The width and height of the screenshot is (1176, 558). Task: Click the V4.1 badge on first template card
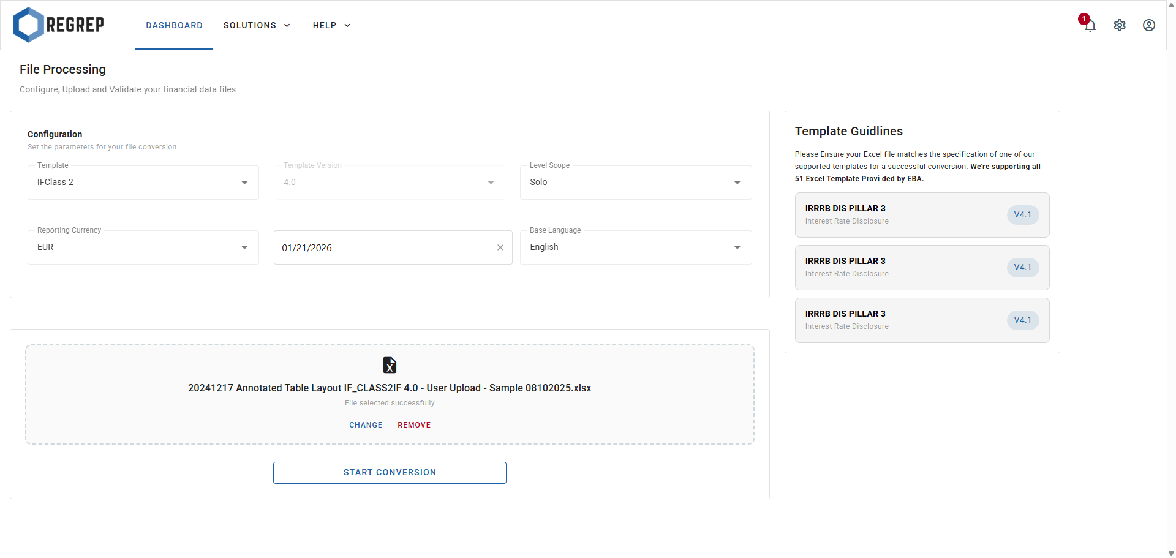1022,214
